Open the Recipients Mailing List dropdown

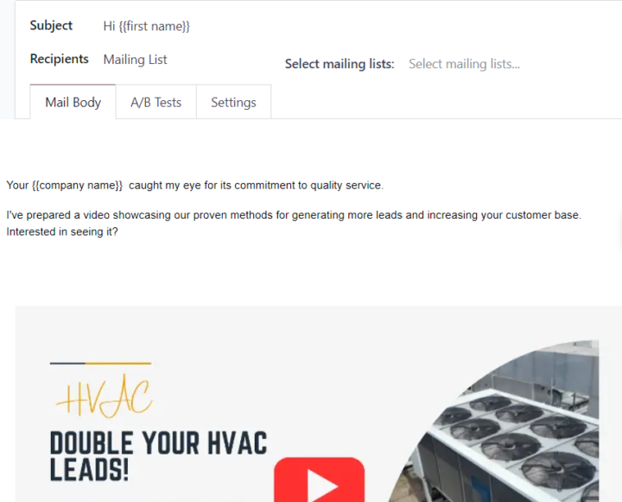click(x=136, y=60)
